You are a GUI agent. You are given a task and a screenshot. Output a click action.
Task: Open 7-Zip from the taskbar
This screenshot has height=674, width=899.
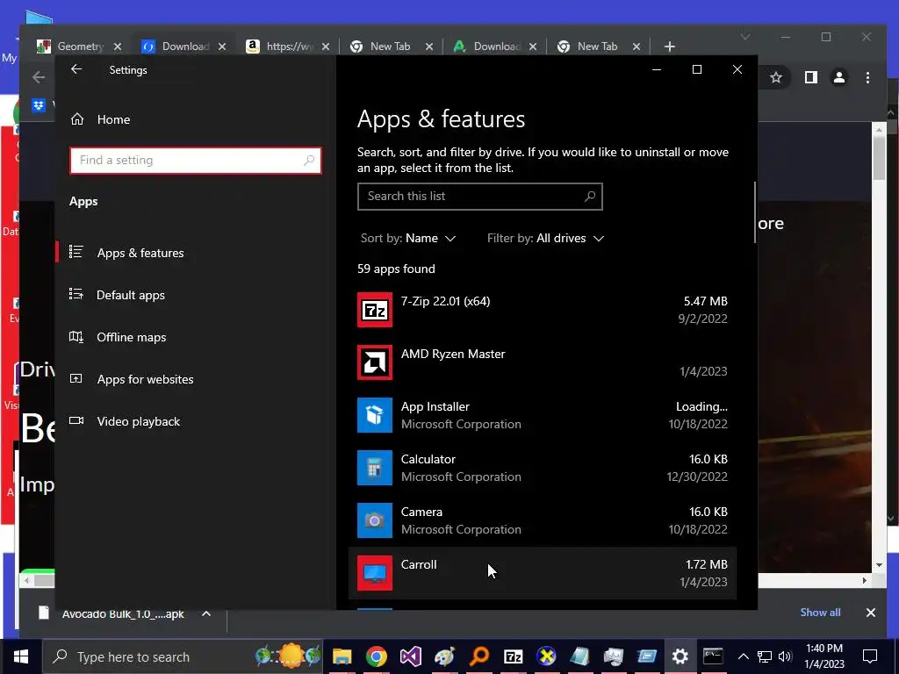tap(513, 656)
